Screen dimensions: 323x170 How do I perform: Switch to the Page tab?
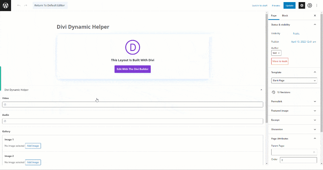[x=274, y=16]
